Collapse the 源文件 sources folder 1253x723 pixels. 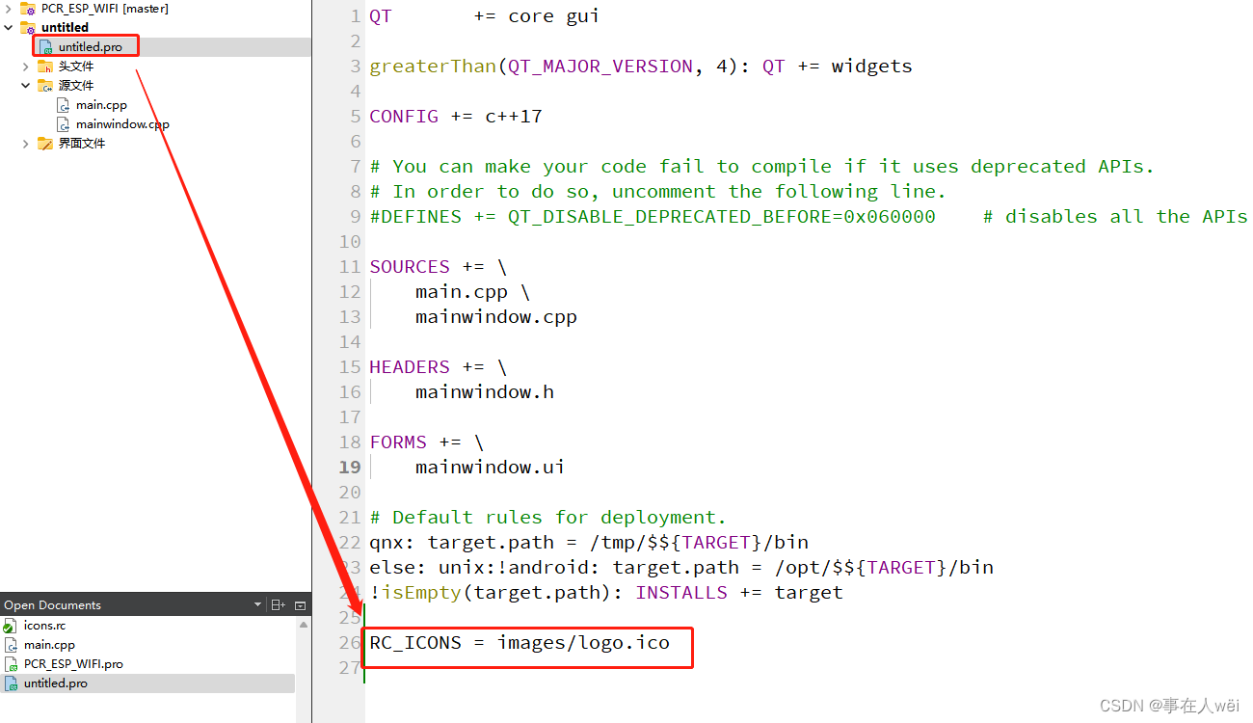coord(26,86)
